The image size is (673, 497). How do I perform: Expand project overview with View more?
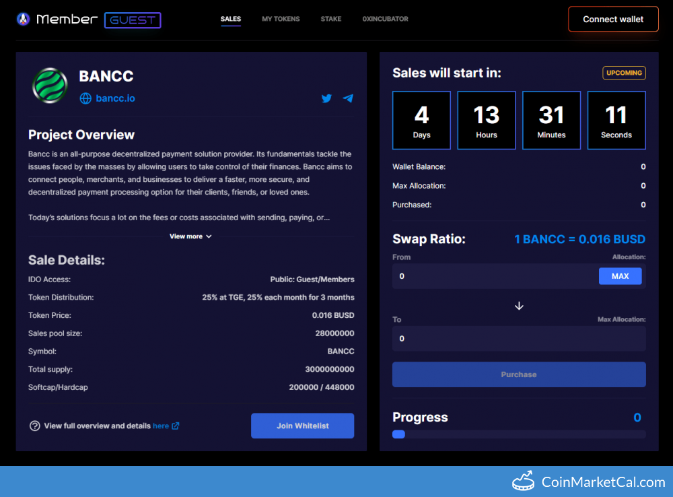[190, 236]
